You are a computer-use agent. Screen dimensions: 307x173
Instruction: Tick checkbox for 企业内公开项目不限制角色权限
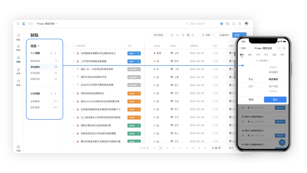[74, 85]
